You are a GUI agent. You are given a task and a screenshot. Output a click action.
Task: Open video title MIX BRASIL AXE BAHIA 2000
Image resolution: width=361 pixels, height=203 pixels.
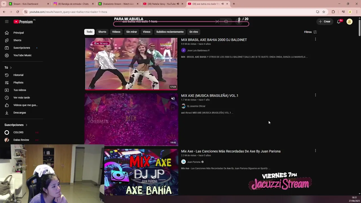[x=214, y=40]
